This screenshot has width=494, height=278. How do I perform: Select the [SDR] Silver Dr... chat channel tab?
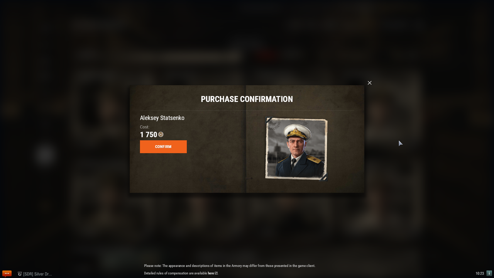click(x=35, y=274)
